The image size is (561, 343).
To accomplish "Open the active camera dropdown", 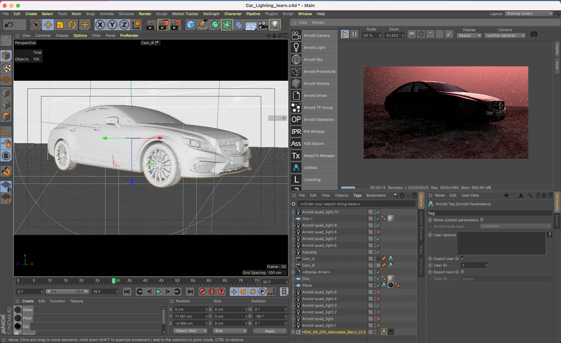I will [x=505, y=35].
